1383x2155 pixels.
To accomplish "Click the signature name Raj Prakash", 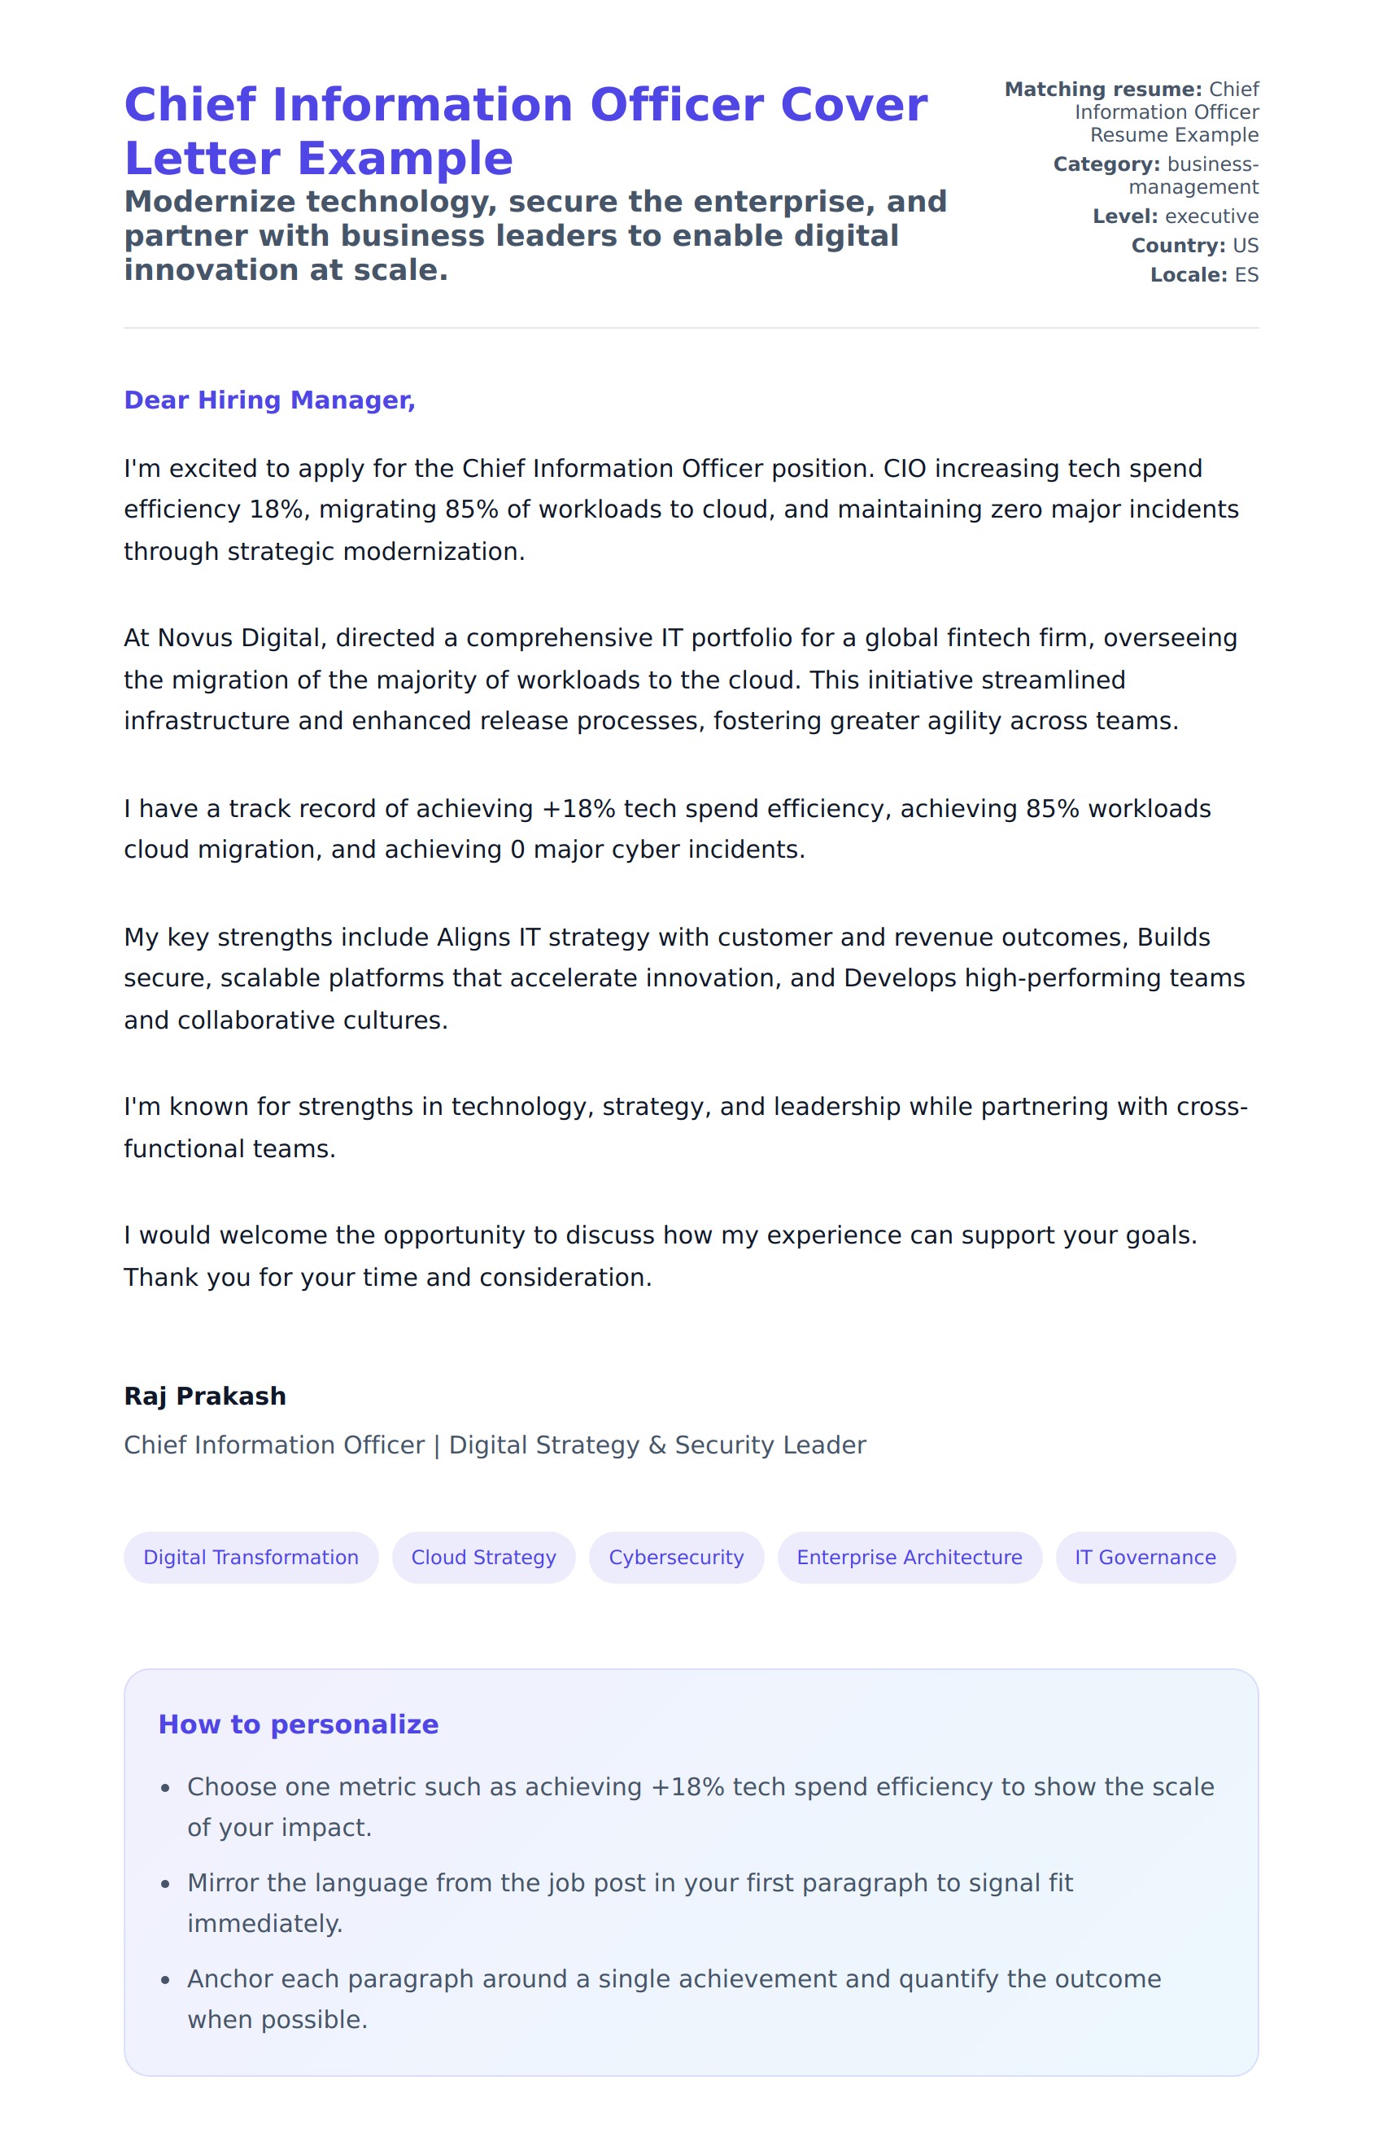I will point(205,1396).
